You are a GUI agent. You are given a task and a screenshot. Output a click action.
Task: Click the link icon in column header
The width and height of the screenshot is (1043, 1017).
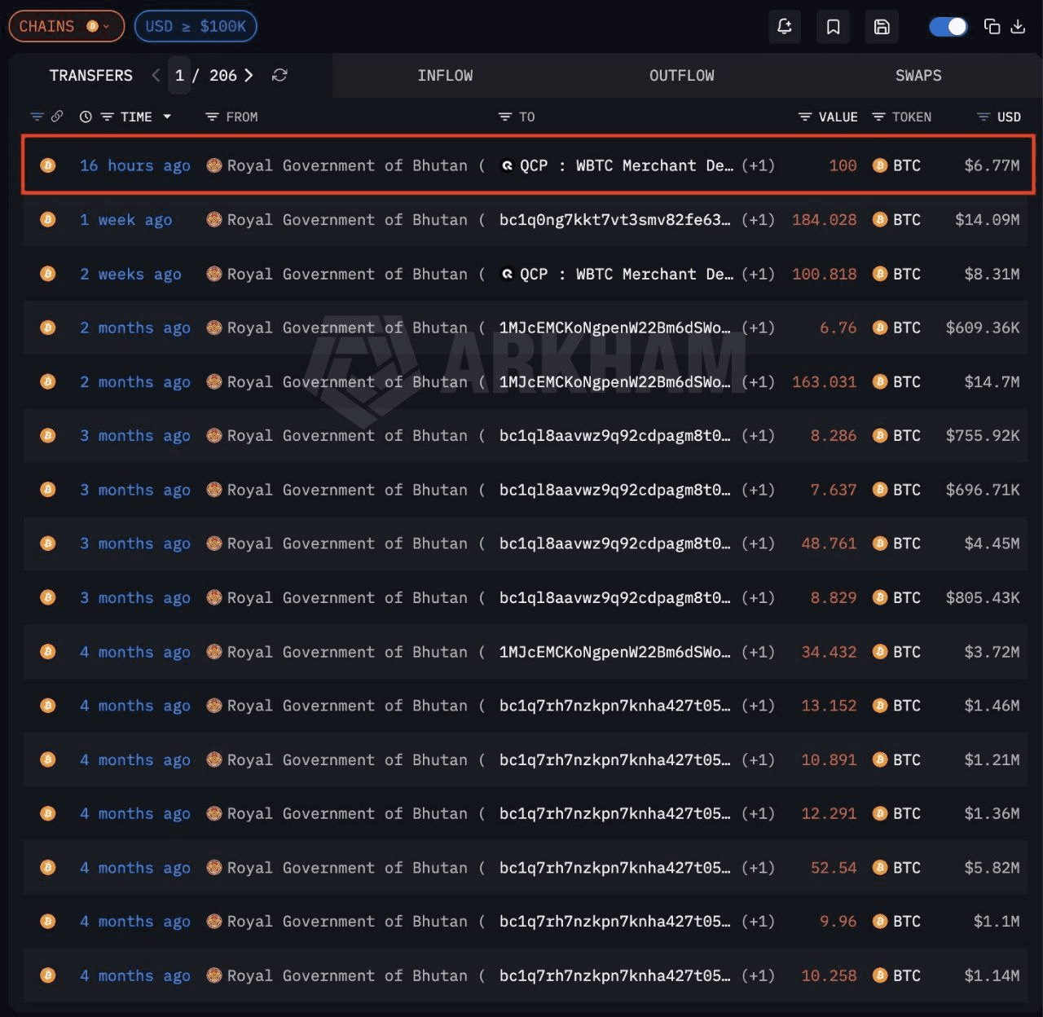coord(57,117)
